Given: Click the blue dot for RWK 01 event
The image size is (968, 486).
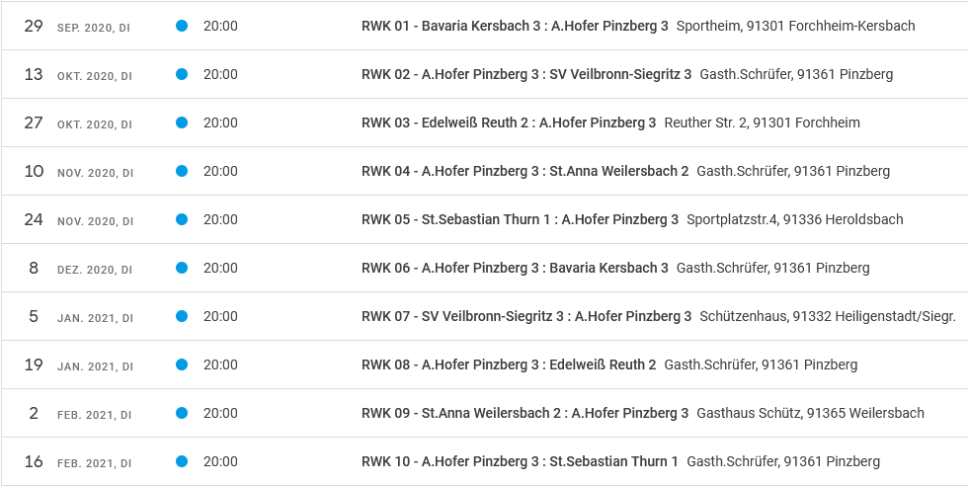Looking at the screenshot, I should [182, 26].
